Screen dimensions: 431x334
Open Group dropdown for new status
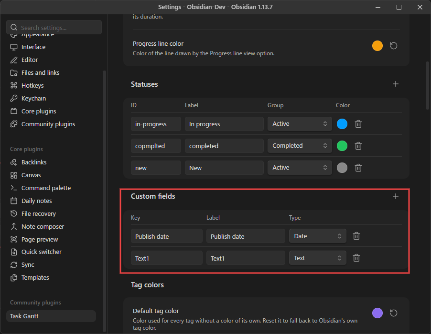(x=300, y=168)
